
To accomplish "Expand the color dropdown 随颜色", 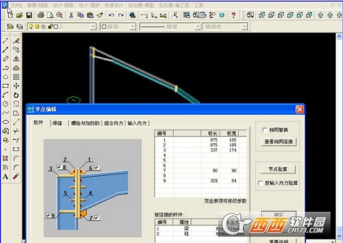I will [x=244, y=27].
